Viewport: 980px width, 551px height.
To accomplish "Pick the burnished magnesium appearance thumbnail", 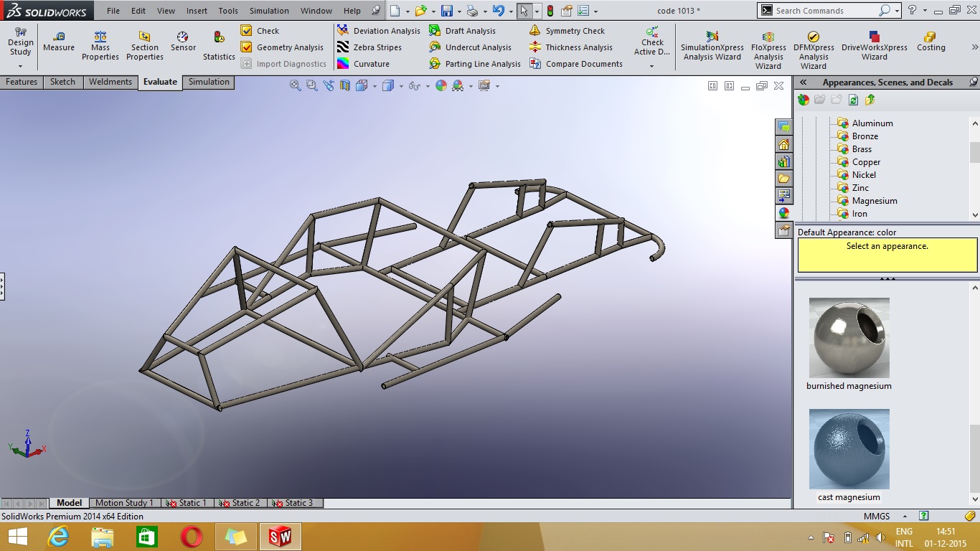I will click(849, 338).
